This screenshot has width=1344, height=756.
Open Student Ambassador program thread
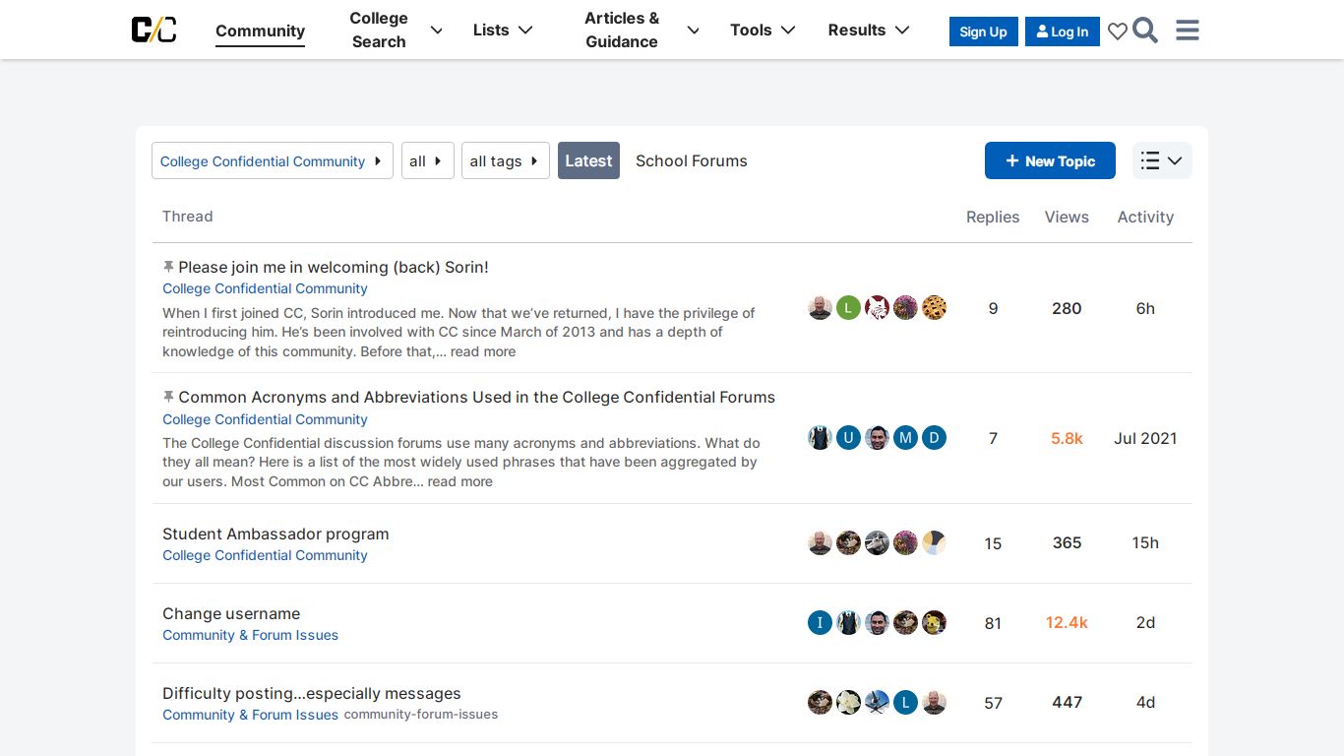point(275,534)
